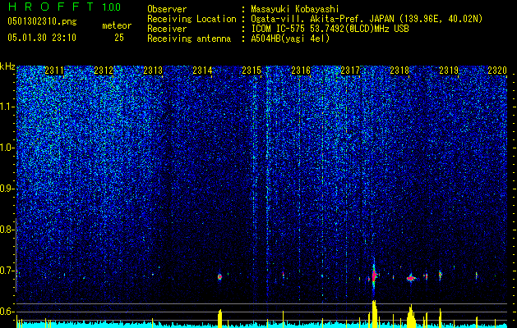Click the HROFFT 1.0.0 title text
517x328 pixels.
click(64, 7)
